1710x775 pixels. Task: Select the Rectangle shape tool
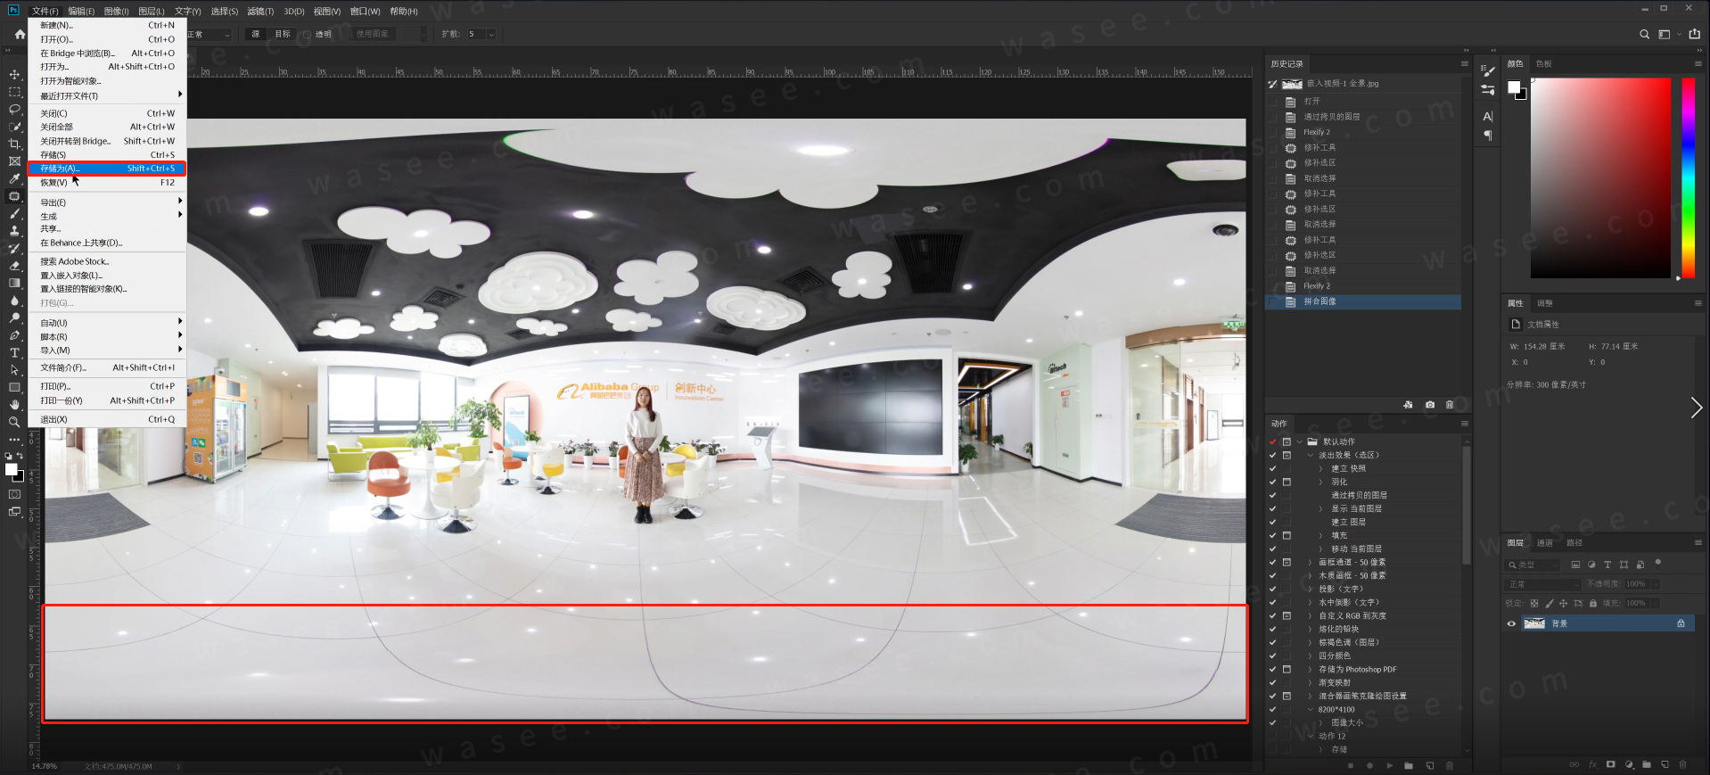[14, 387]
